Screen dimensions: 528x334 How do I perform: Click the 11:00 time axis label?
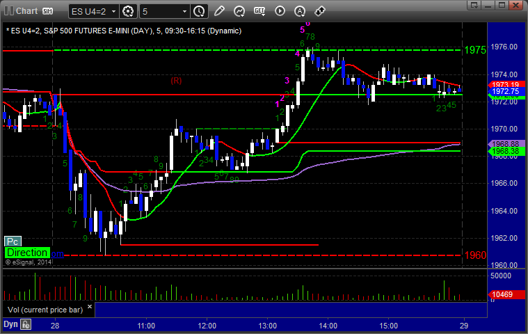(x=146, y=326)
